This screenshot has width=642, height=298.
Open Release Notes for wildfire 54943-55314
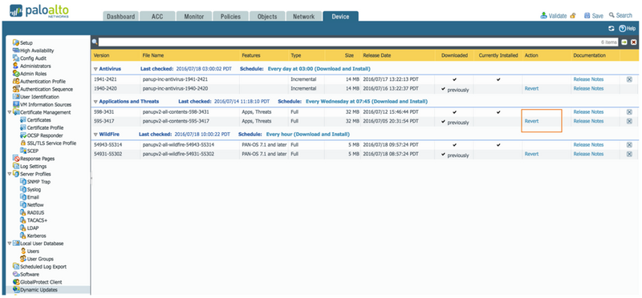pyautogui.click(x=588, y=145)
